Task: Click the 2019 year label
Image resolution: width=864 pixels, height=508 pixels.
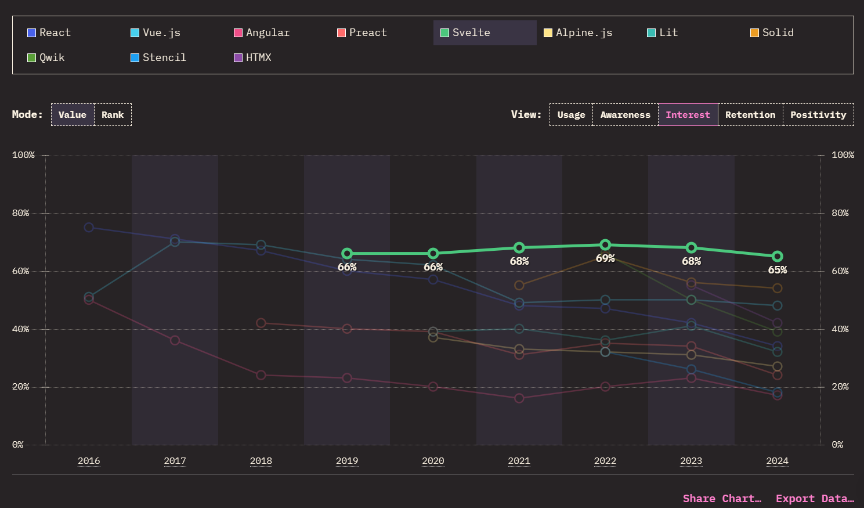Action: pos(347,461)
